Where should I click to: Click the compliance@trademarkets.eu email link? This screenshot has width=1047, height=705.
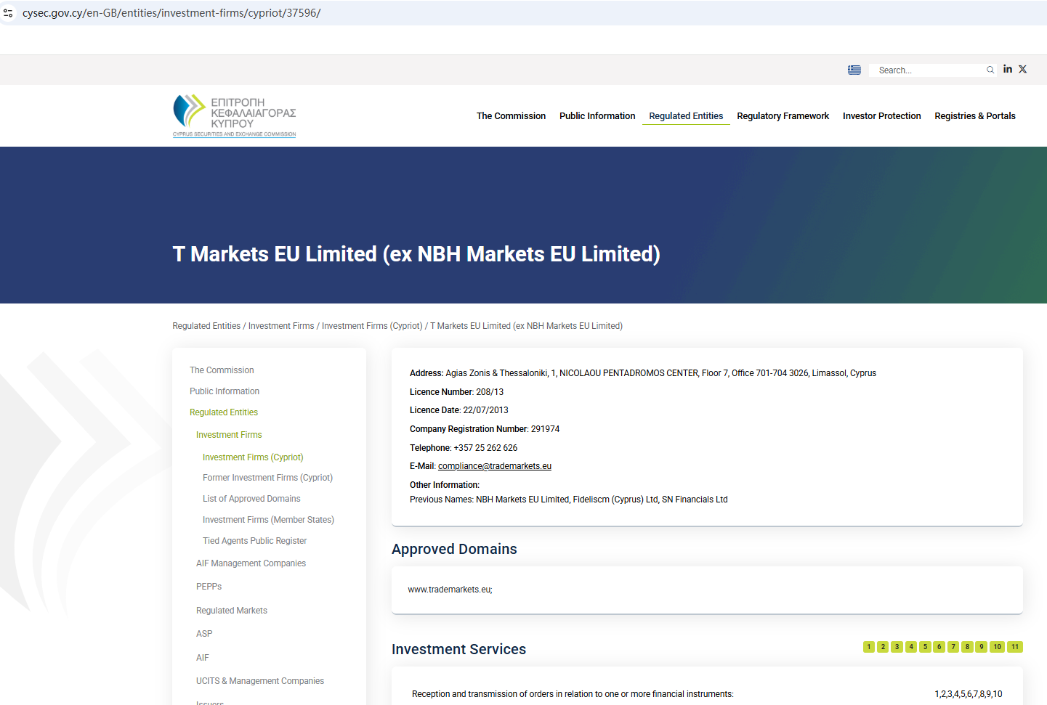(x=494, y=466)
